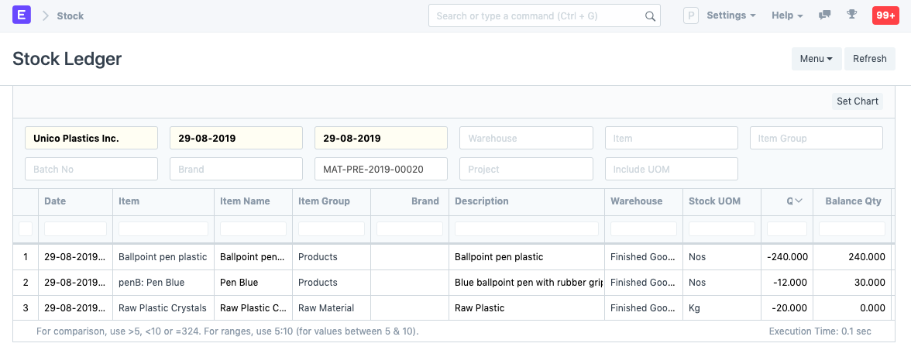
Task: Click the ERPNext home logo icon
Action: click(22, 15)
